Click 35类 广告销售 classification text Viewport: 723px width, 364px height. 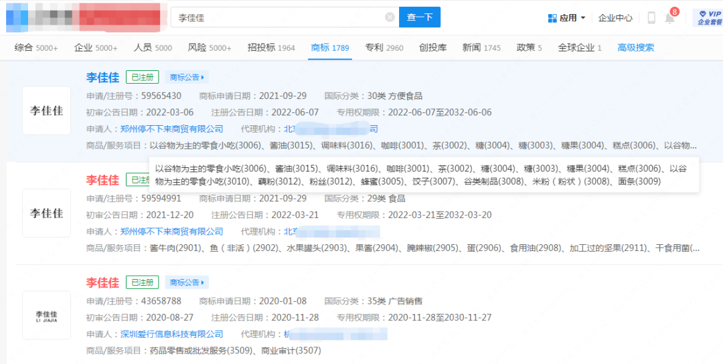[x=395, y=301]
